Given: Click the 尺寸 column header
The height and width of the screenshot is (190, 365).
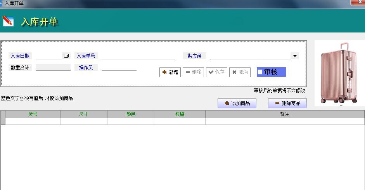Looking at the screenshot, I should [84, 114].
